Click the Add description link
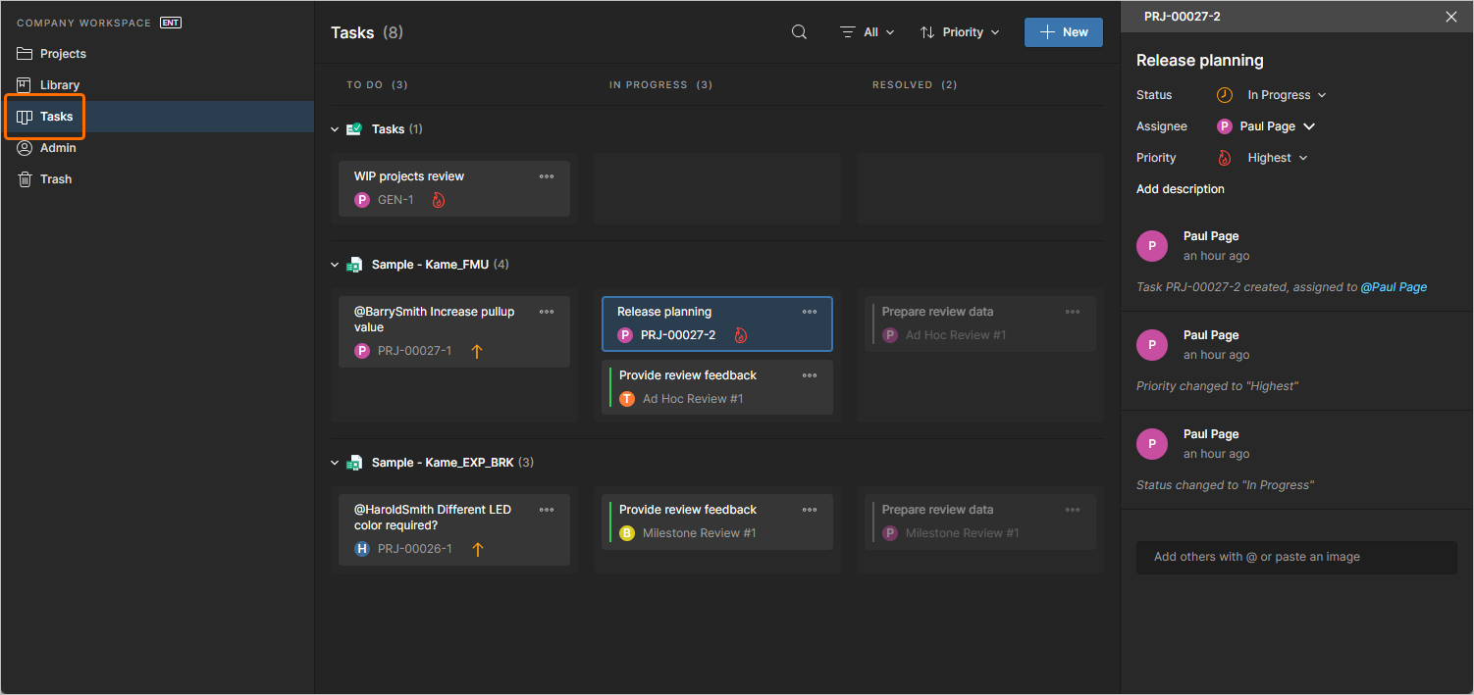This screenshot has height=695, width=1474. [1180, 188]
